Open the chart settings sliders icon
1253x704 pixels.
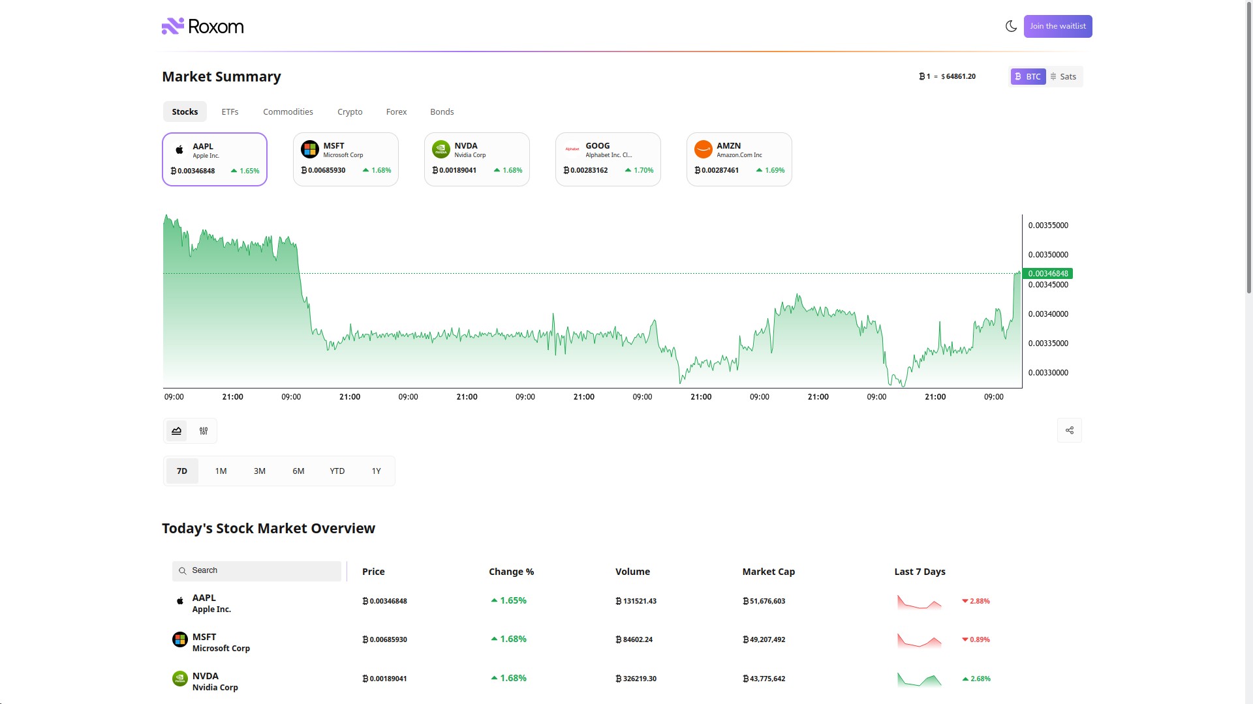[203, 431]
